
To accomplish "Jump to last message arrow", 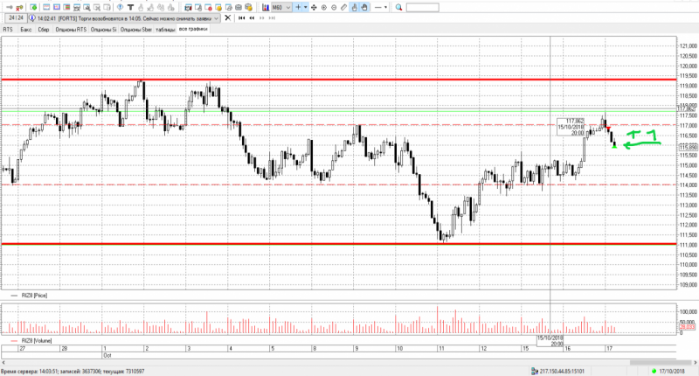I will click(x=272, y=17).
